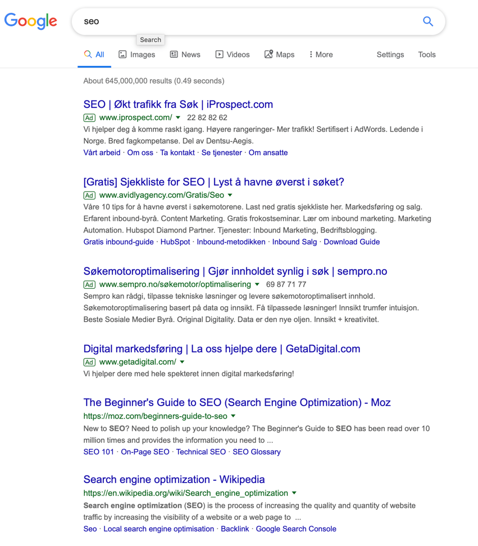Click the blue search magnifier icon

pyautogui.click(x=428, y=21)
